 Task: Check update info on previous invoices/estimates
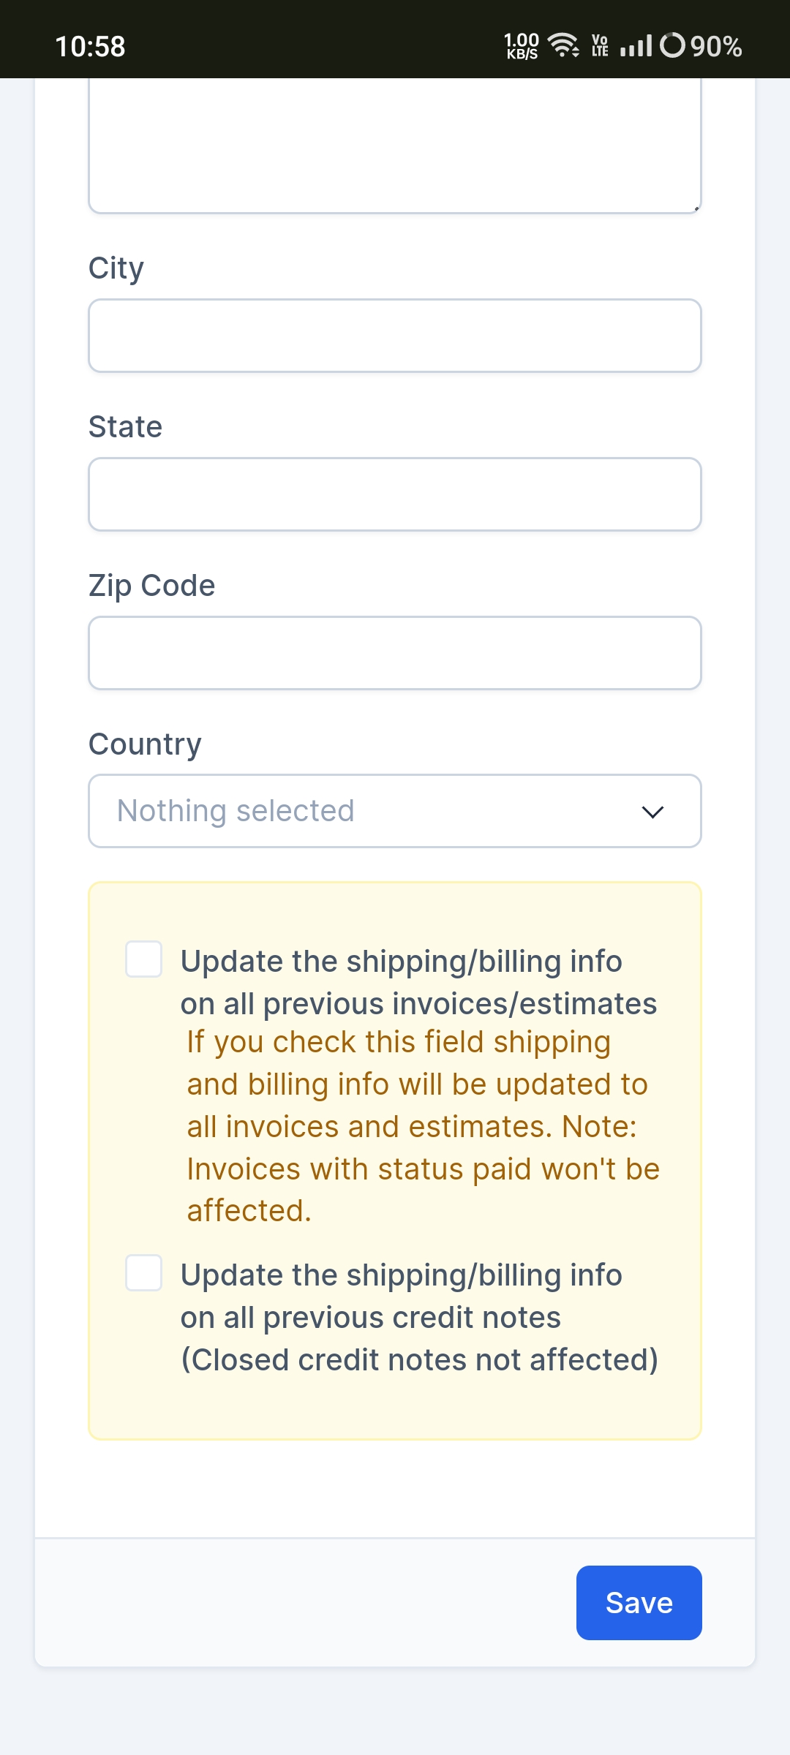(x=143, y=959)
